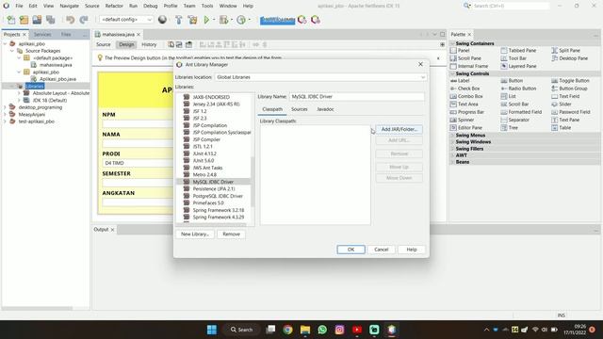Switch to Javadoc tab in Library Manager
This screenshot has width=603, height=339.
(x=325, y=109)
